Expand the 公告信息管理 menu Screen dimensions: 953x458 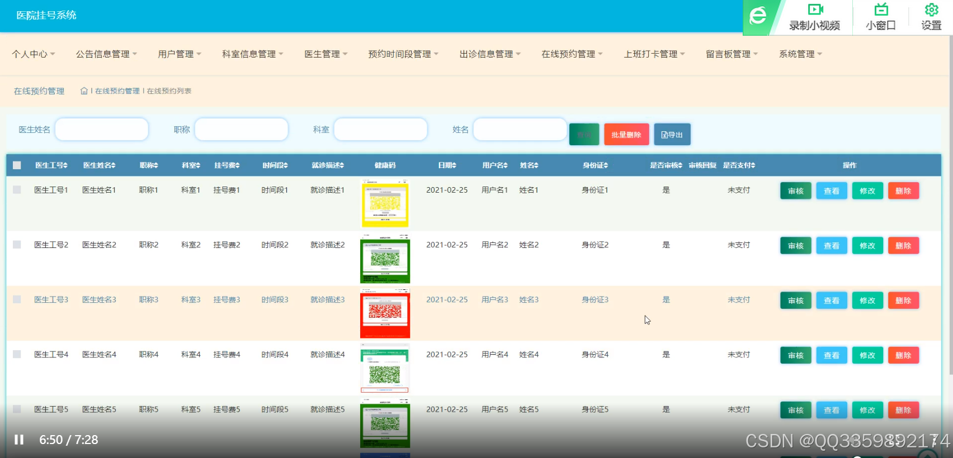tap(106, 54)
